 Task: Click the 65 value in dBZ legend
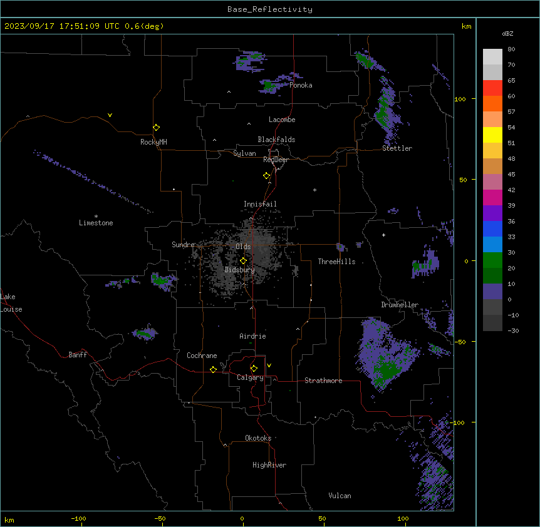[511, 81]
